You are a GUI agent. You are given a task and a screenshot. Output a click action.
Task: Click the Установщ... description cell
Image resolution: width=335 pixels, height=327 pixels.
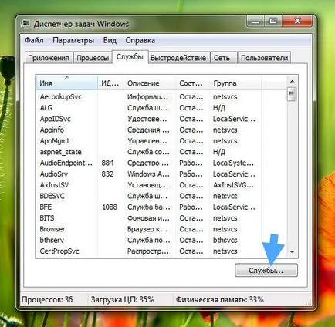(x=147, y=185)
